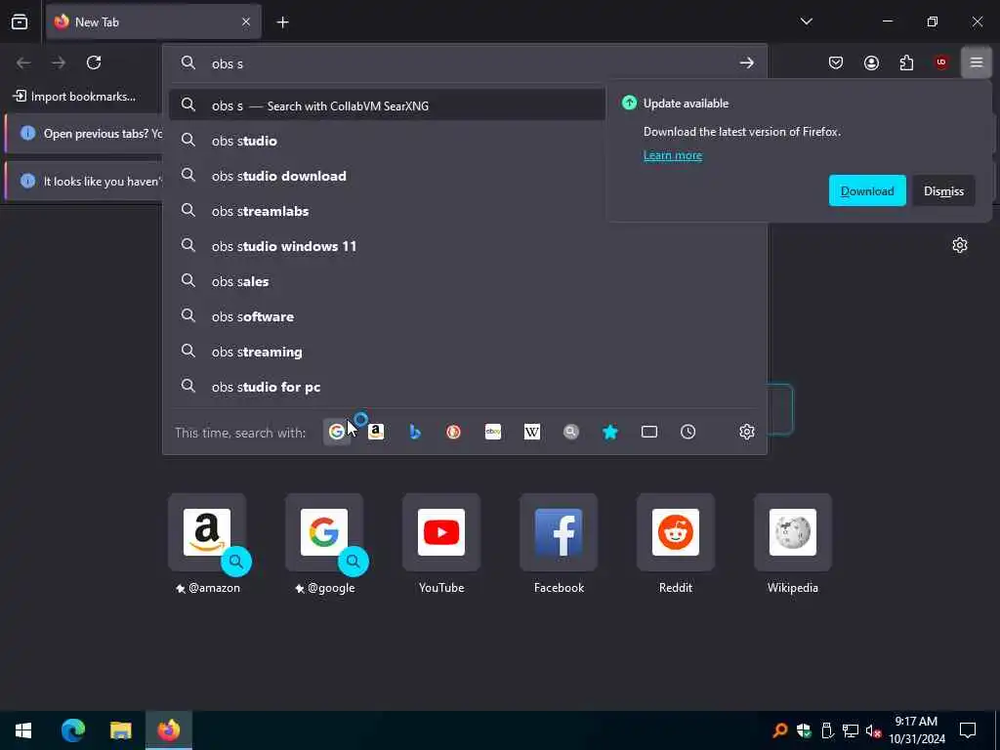
Task: Search open tabs using the tab icon
Action: coord(649,433)
